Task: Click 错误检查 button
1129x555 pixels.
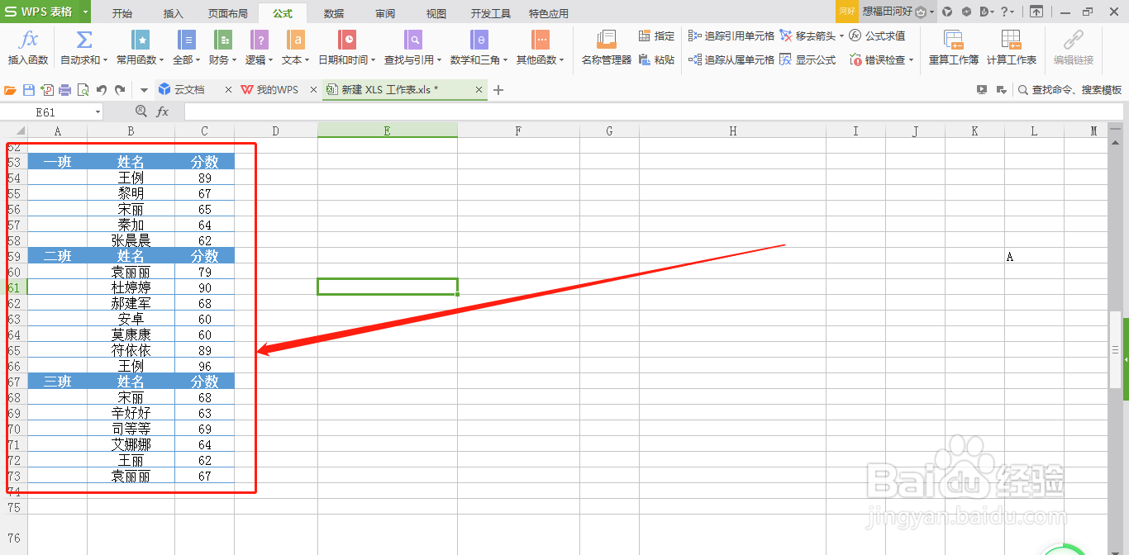Action: pos(879,59)
